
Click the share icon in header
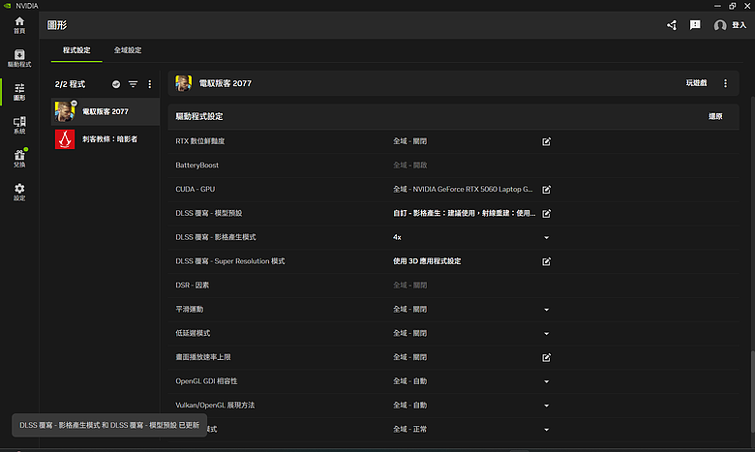672,25
